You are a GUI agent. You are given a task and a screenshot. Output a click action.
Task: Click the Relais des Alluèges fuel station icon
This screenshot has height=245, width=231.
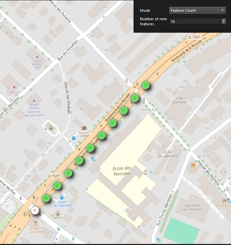coord(62,197)
